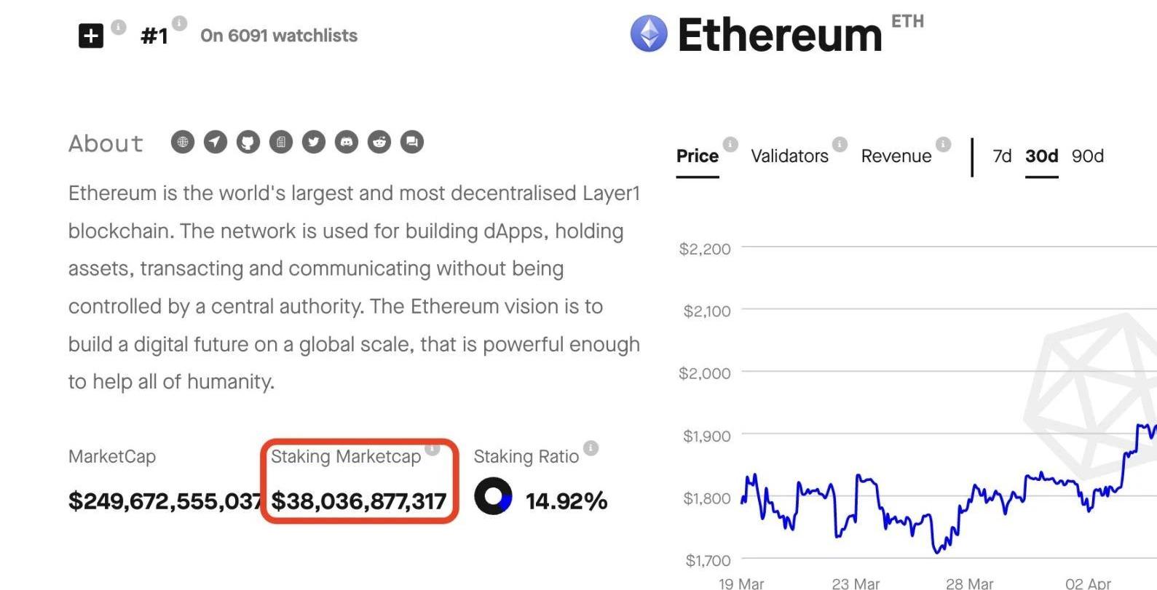Open the website globe icon link
1157x590 pixels.
click(x=183, y=142)
